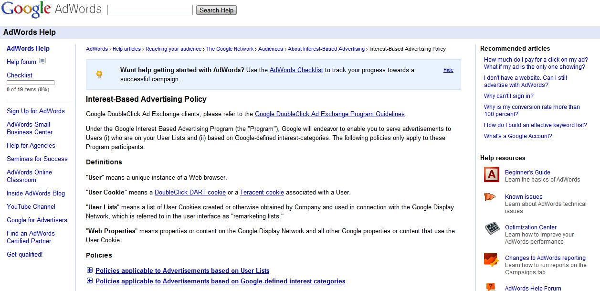This screenshot has width=600, height=291.
Task: Click the Google AdWords logo
Action: [52, 9]
